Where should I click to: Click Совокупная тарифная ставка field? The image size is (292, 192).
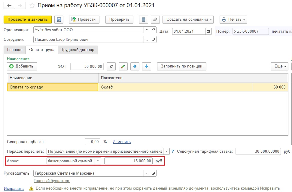point(258,151)
